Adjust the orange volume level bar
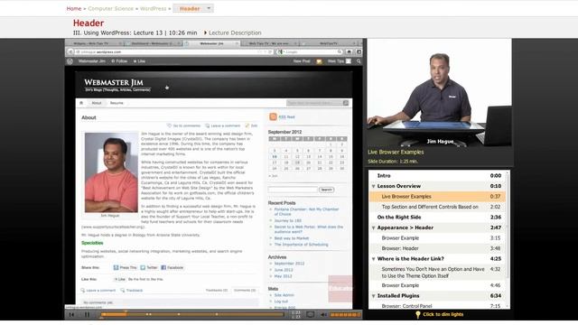This screenshot has height=325, width=578. [x=345, y=315]
